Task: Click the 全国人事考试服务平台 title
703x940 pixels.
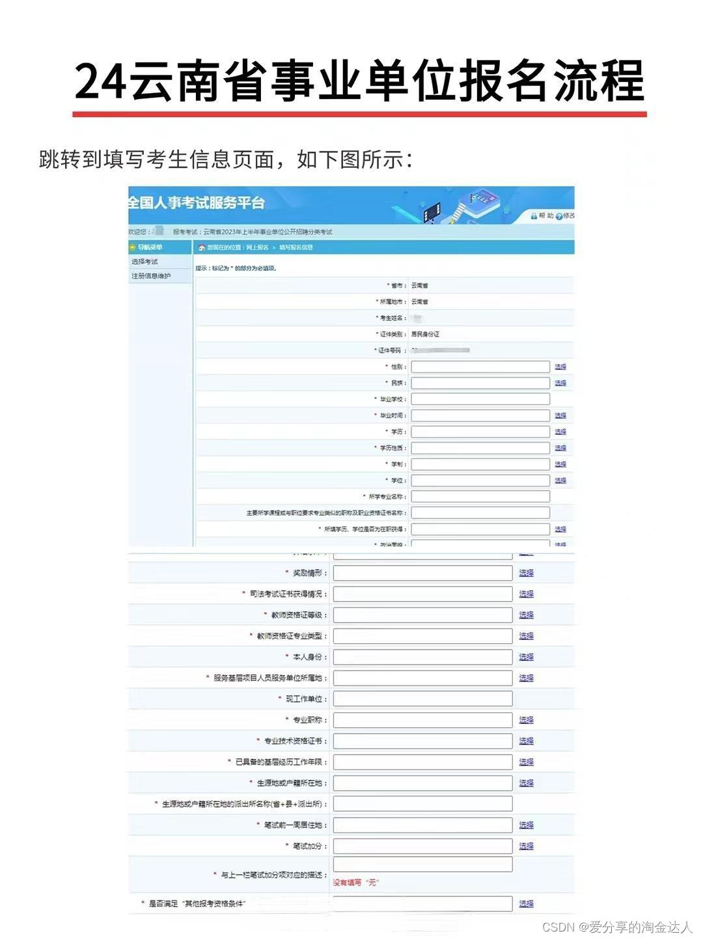Action: click(x=197, y=202)
